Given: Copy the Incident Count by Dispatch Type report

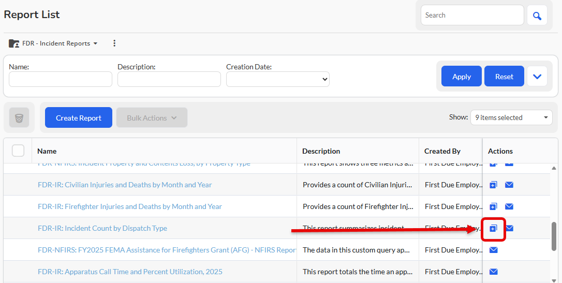Looking at the screenshot, I should click(x=493, y=228).
